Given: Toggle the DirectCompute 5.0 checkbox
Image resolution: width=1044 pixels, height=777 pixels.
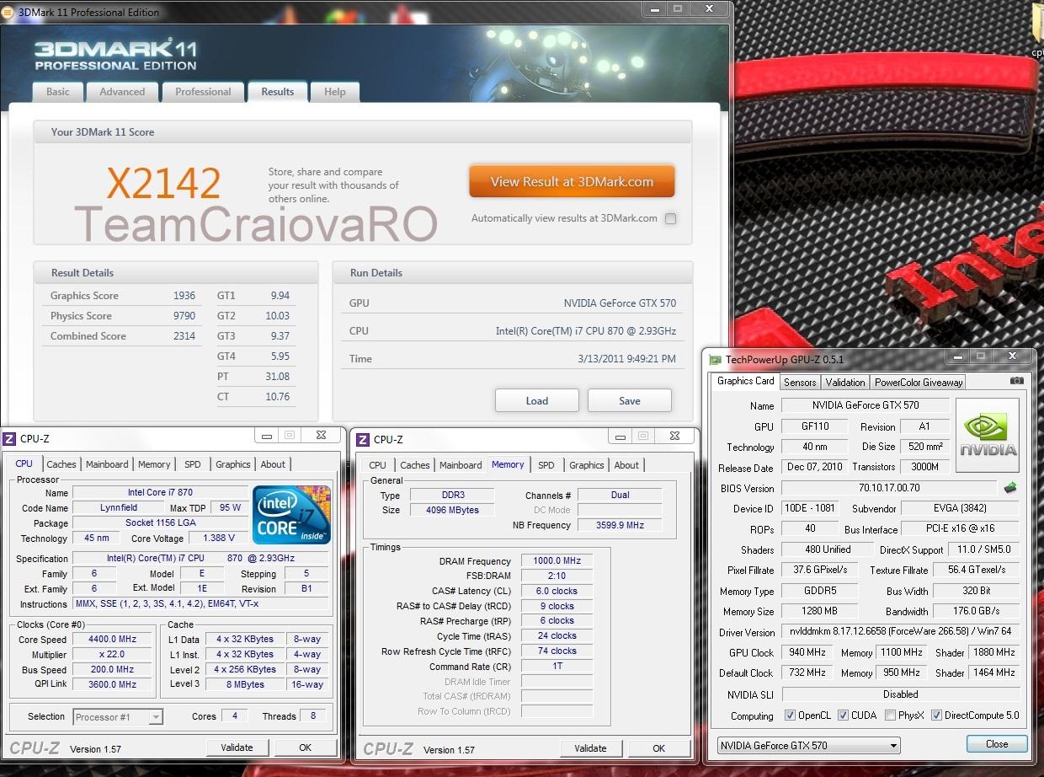Looking at the screenshot, I should [936, 715].
